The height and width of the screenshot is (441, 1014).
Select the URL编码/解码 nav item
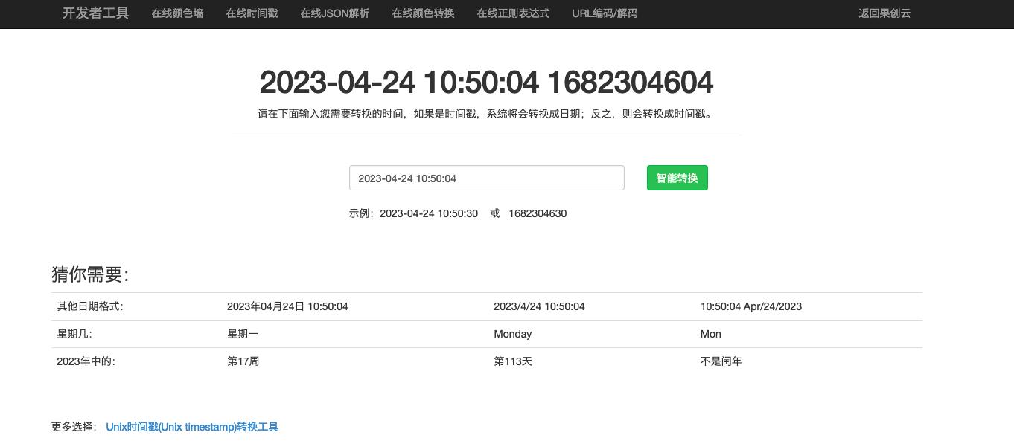coord(604,13)
